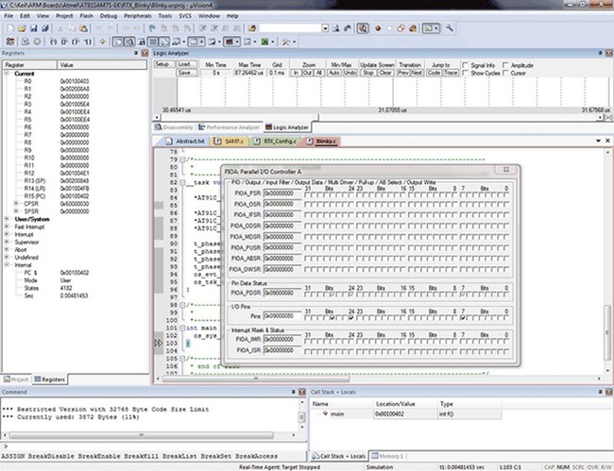This screenshot has width=614, height=471.
Task: Step over the current line
Action: [x=64, y=42]
